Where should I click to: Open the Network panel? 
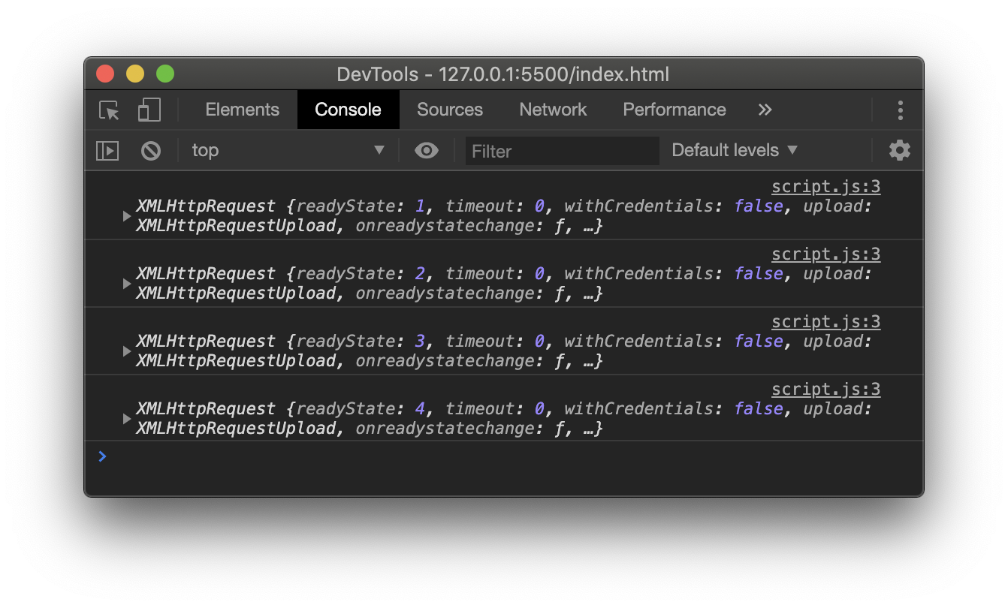point(553,110)
